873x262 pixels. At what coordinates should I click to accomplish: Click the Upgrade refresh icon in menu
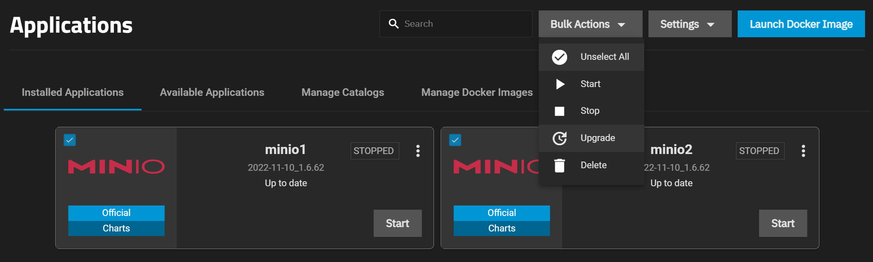pos(560,138)
